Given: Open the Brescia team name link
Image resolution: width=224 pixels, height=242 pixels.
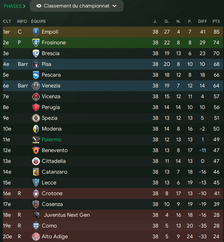Looking at the screenshot, I should [x=50, y=53].
